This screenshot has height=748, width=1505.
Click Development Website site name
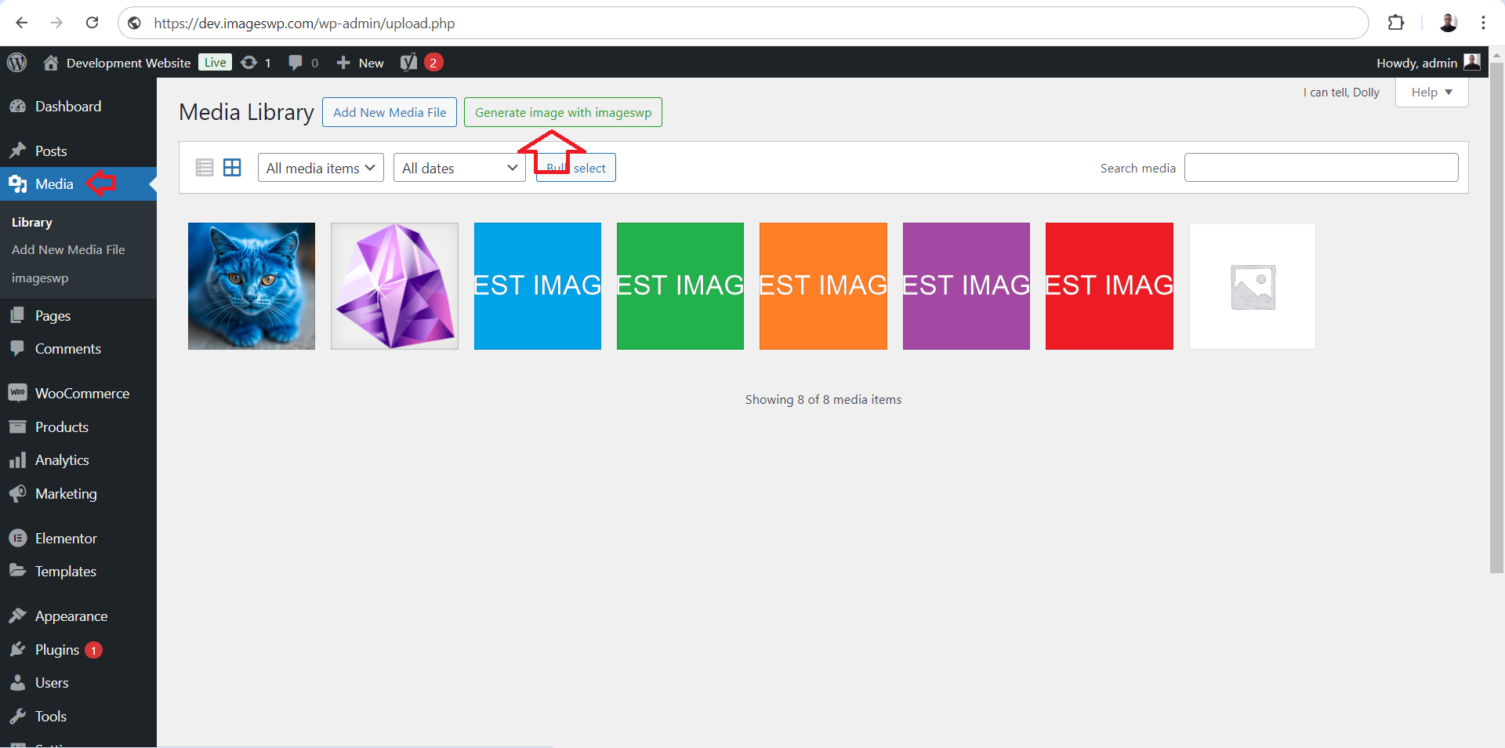click(129, 63)
